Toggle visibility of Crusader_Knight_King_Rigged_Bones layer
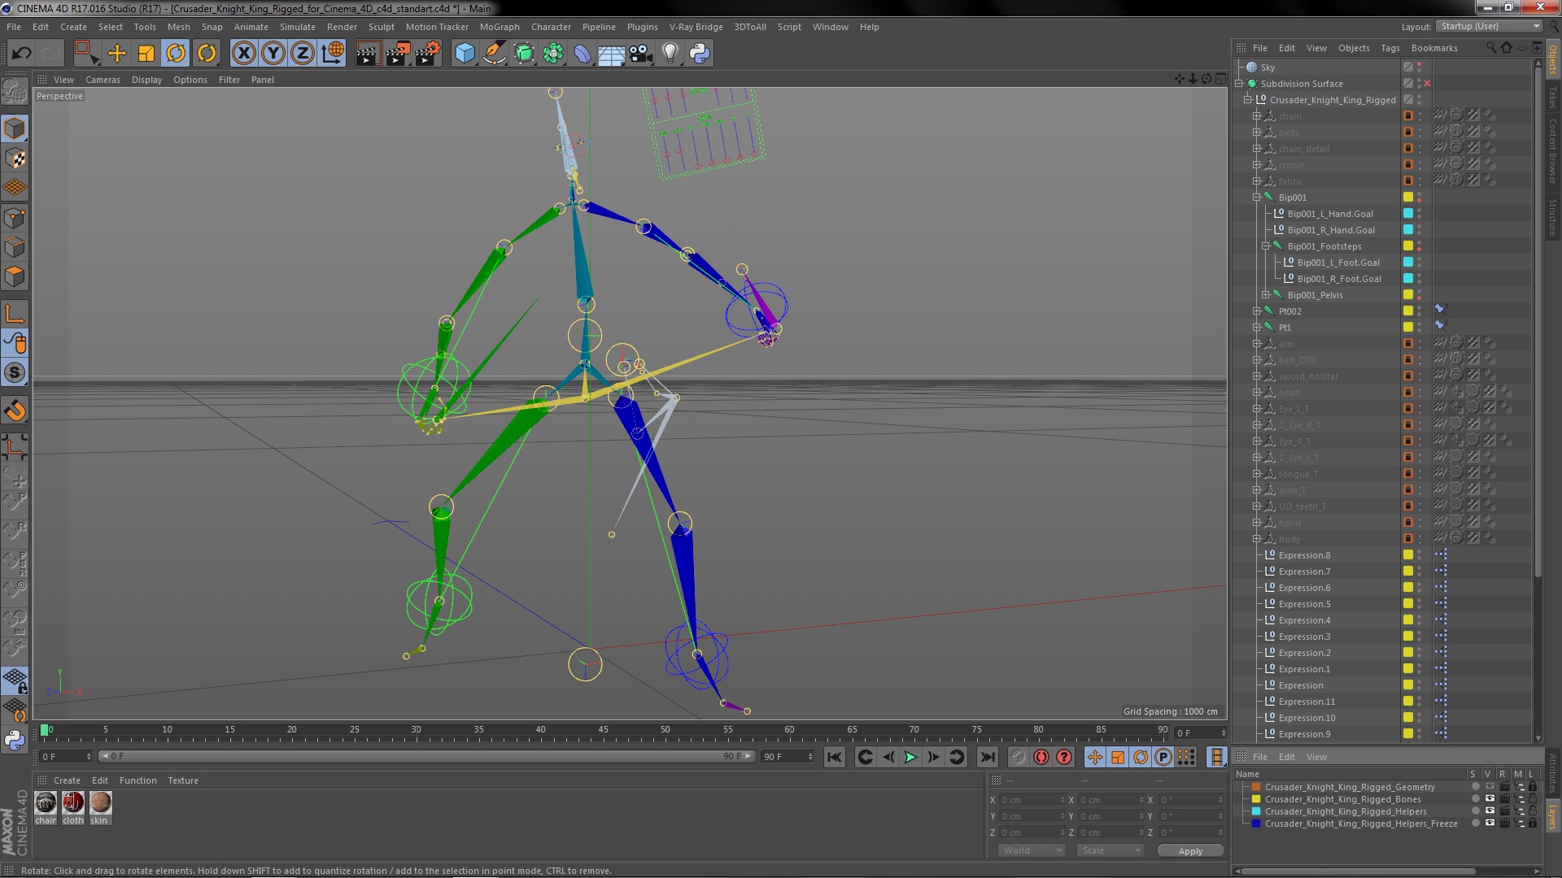Viewport: 1562px width, 878px height. (x=1489, y=799)
